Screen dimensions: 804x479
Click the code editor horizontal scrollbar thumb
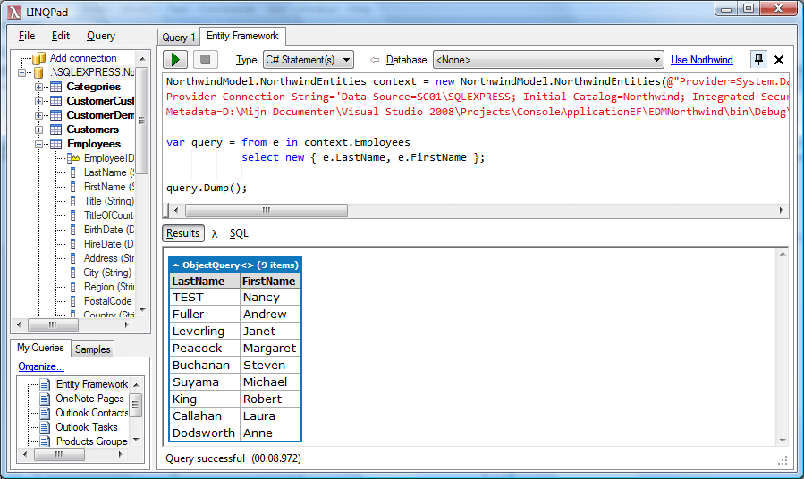(267, 210)
